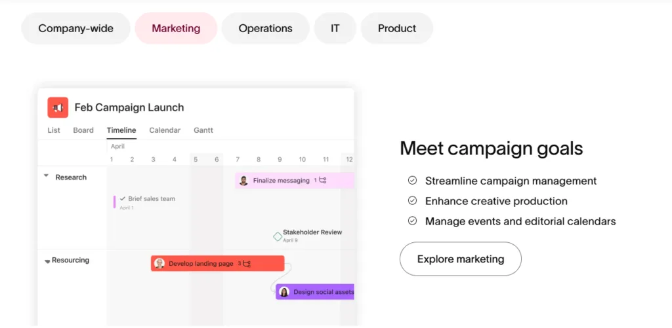
Task: Click day 12 in the timeline header
Action: [x=349, y=160]
